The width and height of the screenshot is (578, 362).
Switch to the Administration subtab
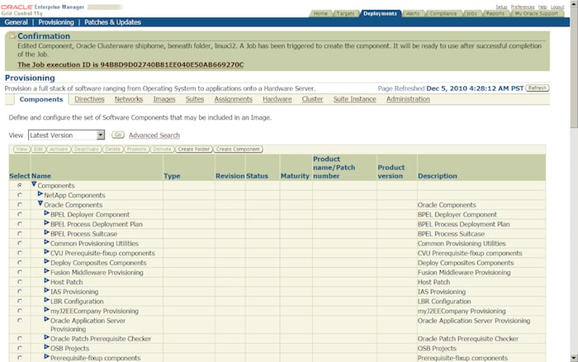[408, 99]
